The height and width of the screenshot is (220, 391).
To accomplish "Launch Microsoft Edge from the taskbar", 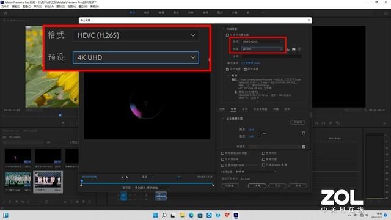I will 191,215.
